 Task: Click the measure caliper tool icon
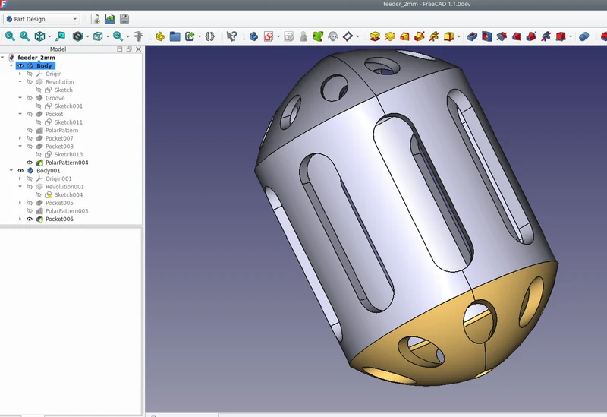point(138,36)
